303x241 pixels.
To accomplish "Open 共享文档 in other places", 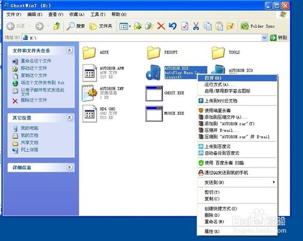I will [30, 143].
